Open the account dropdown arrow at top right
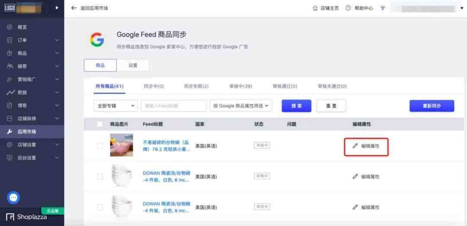 [x=462, y=8]
